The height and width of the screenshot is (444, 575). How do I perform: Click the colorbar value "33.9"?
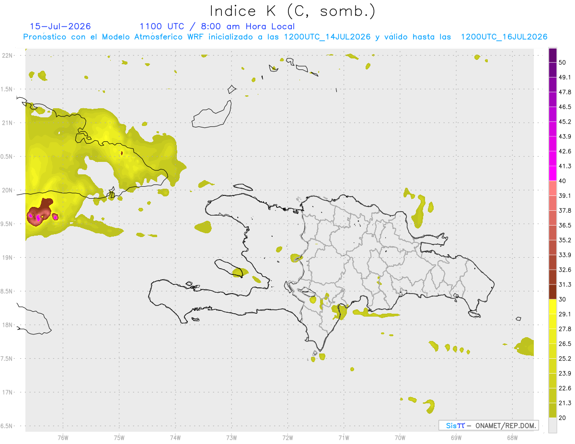565,255
